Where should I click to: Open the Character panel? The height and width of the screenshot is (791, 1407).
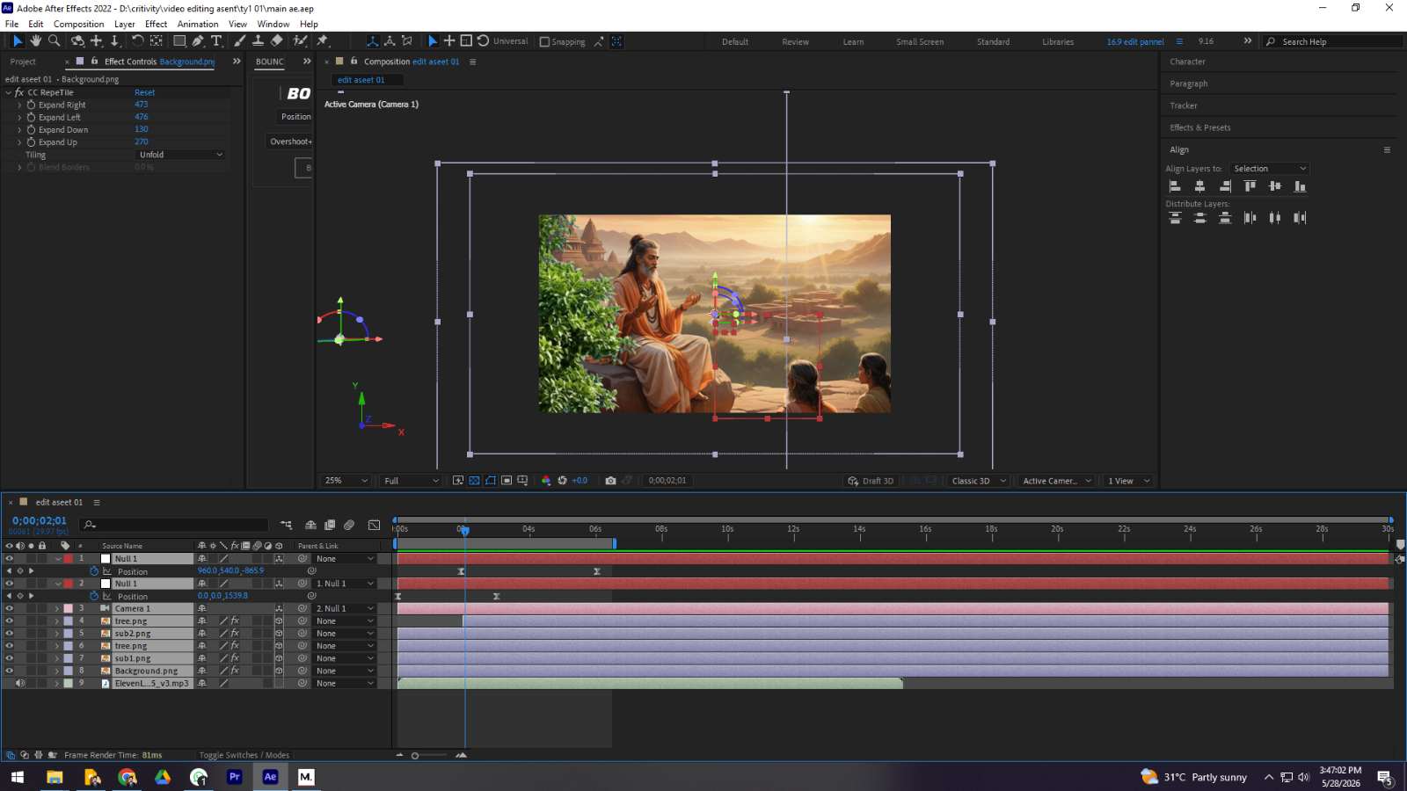(x=1187, y=62)
